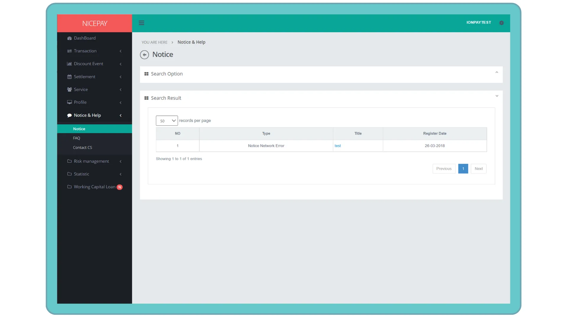
Task: Click the Discount Event chart icon
Action: pyautogui.click(x=69, y=64)
